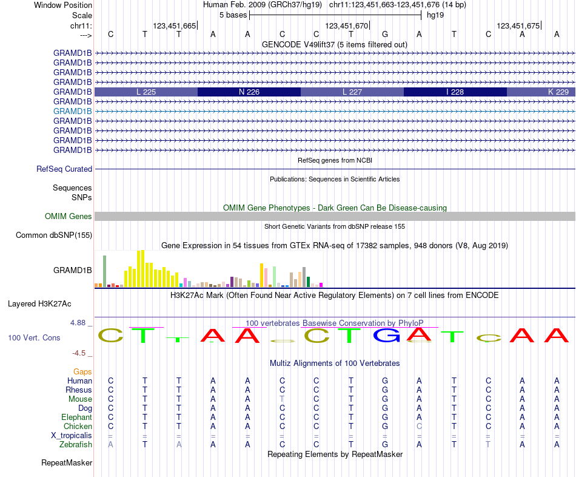The height and width of the screenshot is (477, 576).
Task: Click the Rhesus species row label
Action: [x=79, y=390]
